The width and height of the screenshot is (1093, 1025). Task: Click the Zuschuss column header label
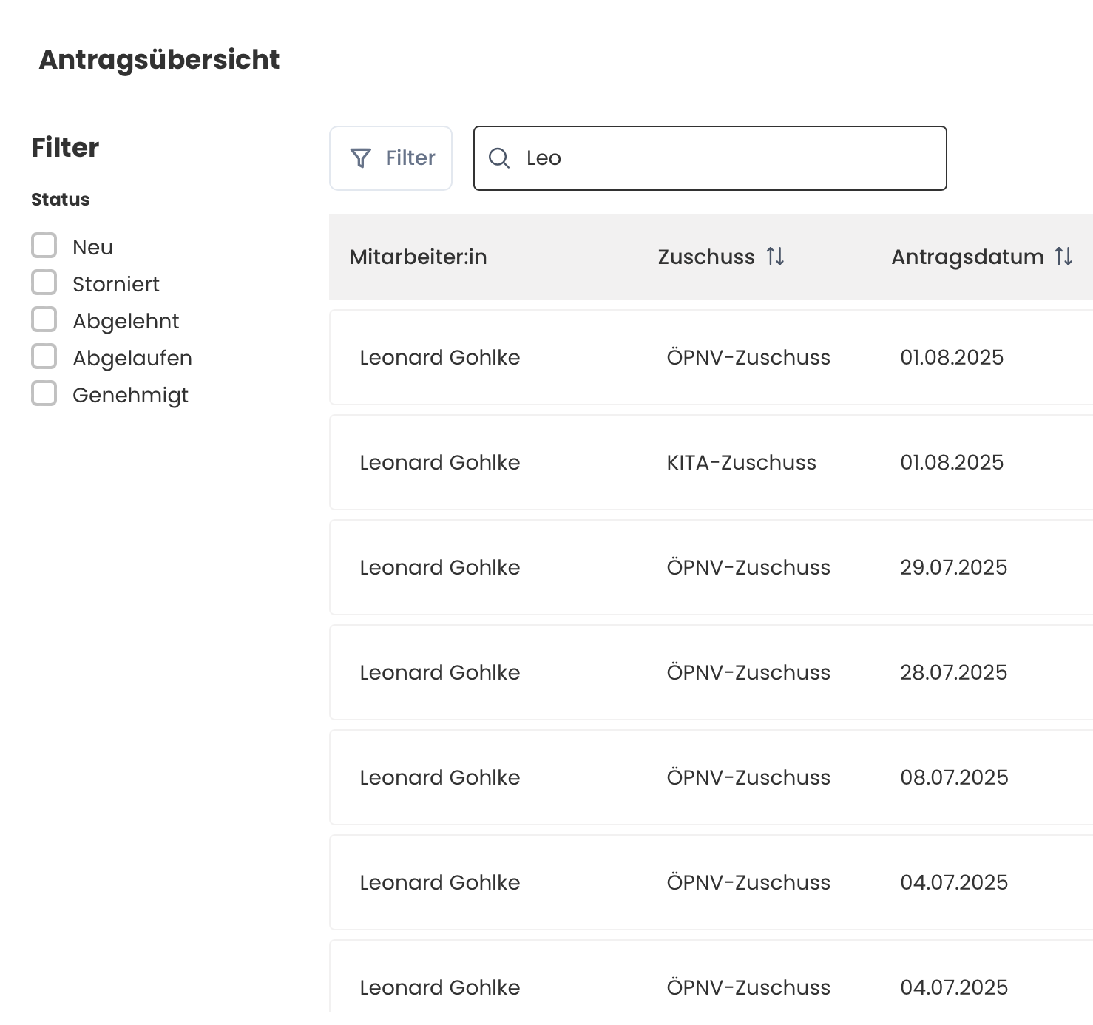pyautogui.click(x=705, y=257)
